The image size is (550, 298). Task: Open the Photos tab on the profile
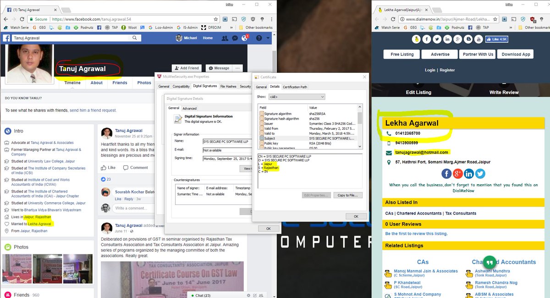pyautogui.click(x=144, y=83)
